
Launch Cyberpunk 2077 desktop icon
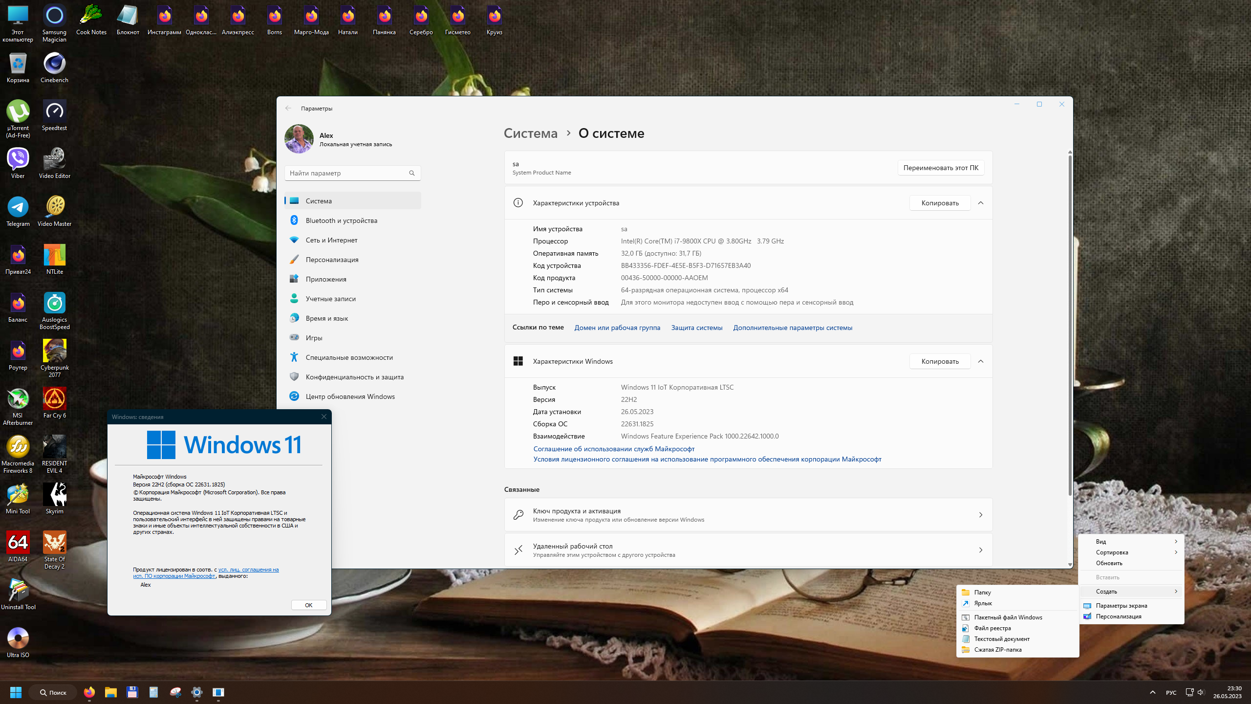[54, 358]
